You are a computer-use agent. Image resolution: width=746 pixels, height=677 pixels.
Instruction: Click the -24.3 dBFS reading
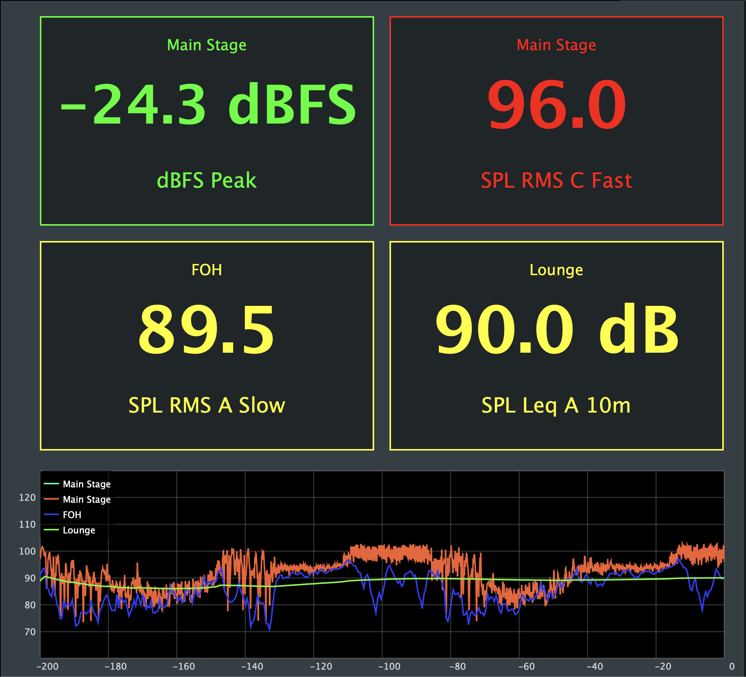point(208,104)
